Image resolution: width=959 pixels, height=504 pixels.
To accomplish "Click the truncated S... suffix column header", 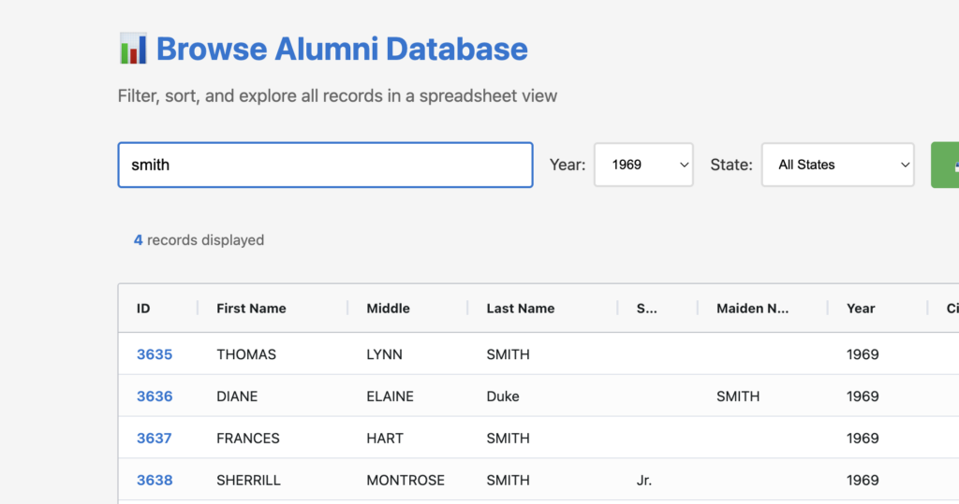I will click(646, 309).
